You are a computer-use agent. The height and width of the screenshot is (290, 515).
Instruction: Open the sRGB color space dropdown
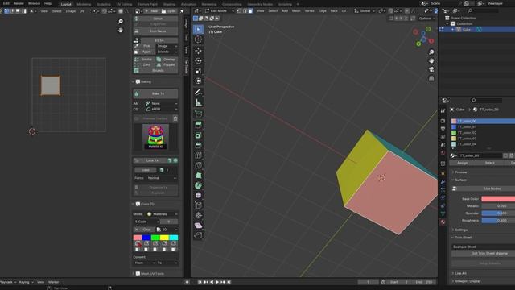(161, 109)
